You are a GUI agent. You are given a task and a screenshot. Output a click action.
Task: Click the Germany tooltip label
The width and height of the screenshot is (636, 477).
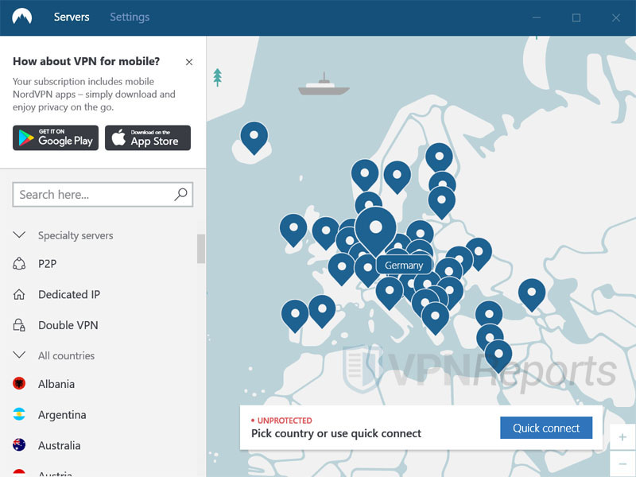(404, 266)
